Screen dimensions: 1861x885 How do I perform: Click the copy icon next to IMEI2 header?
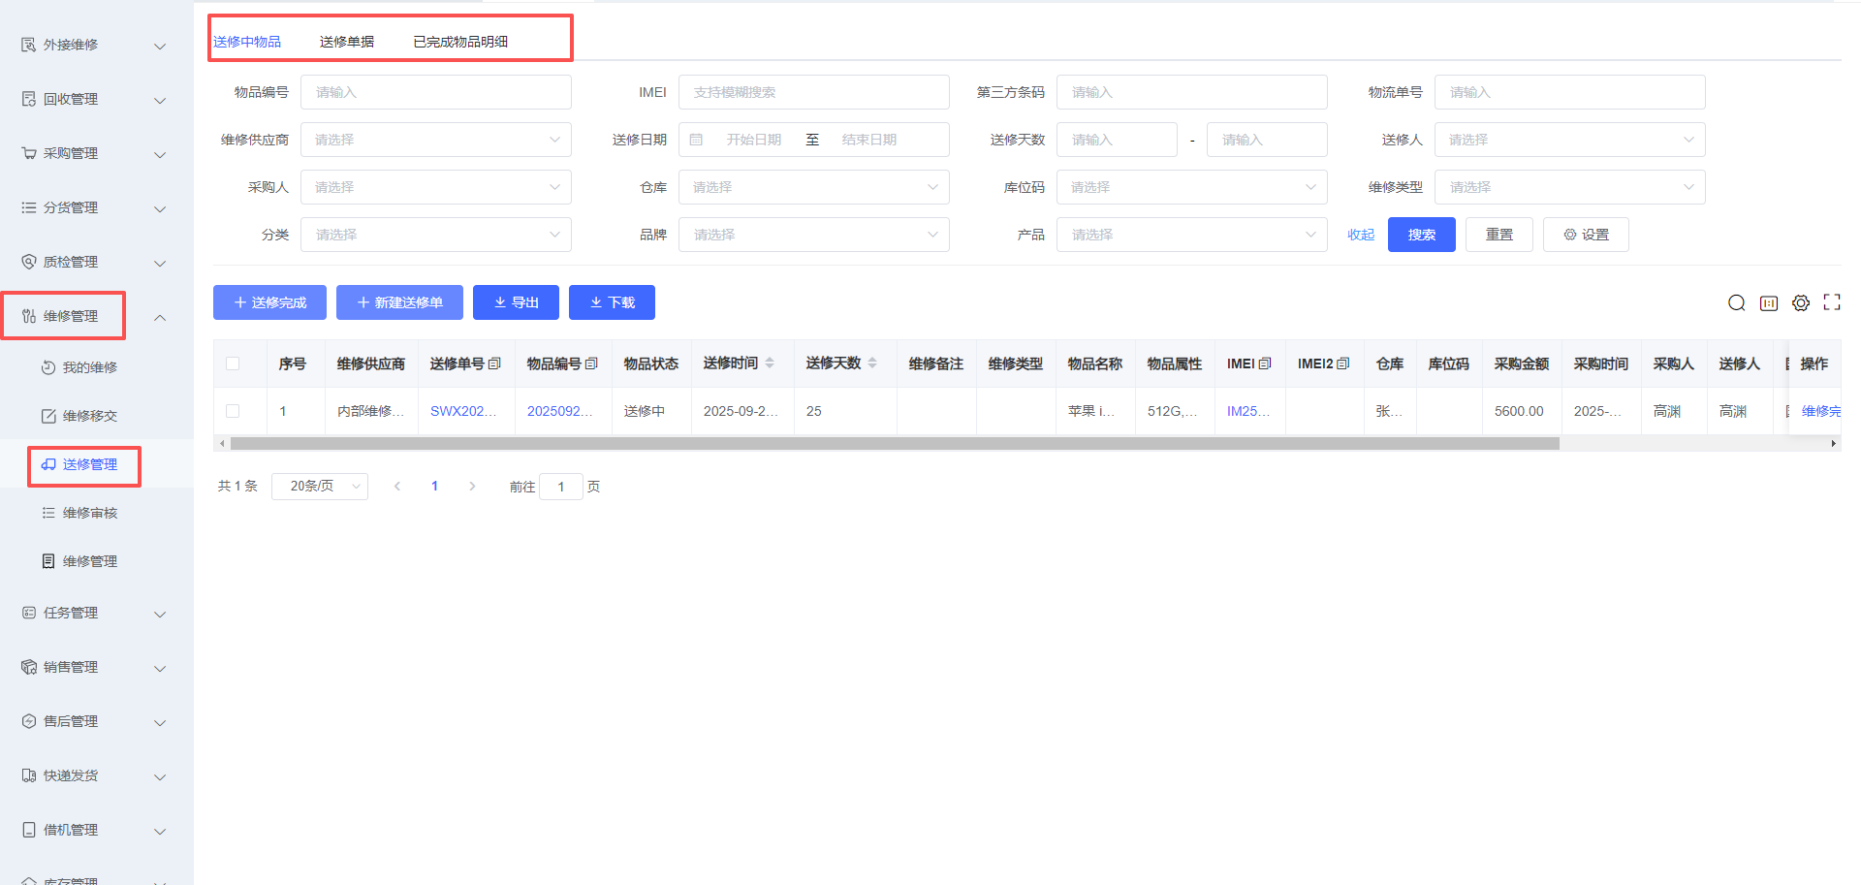1342,363
